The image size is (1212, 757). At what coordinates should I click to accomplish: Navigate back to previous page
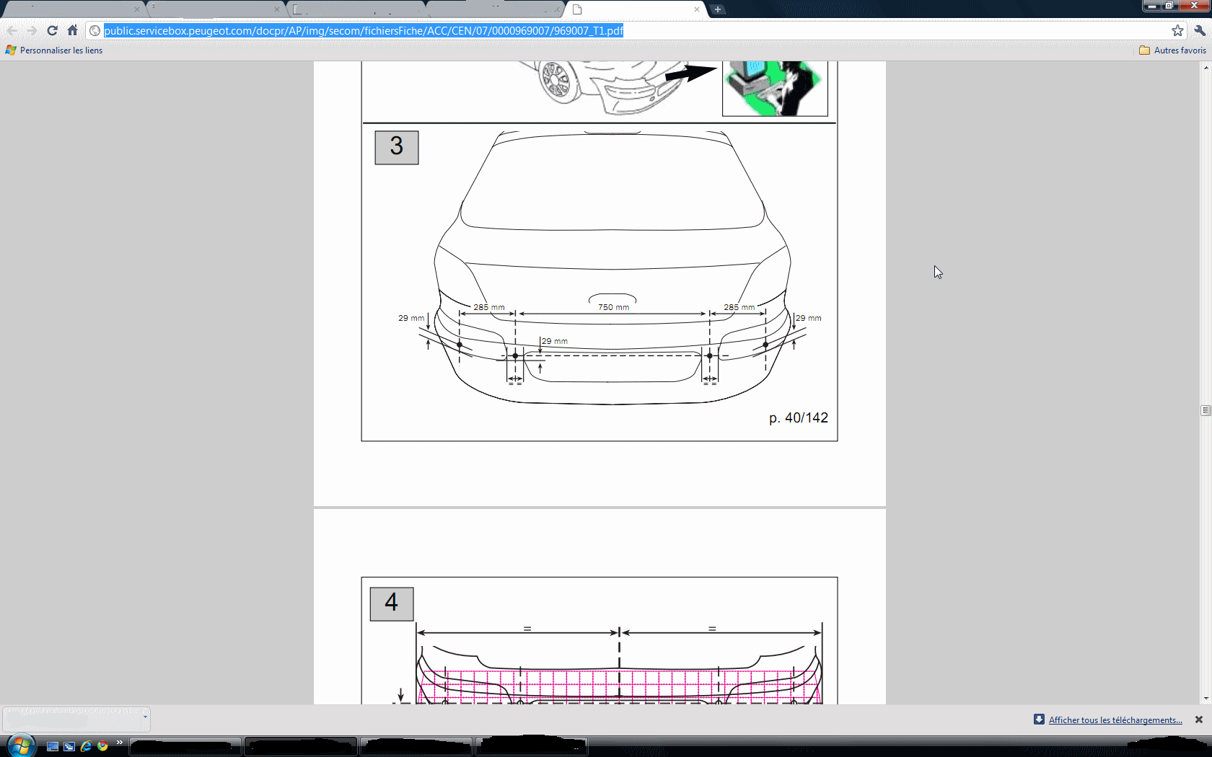(x=12, y=30)
